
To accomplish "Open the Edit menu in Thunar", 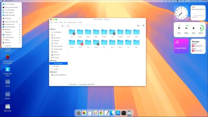I will click(x=56, y=22).
